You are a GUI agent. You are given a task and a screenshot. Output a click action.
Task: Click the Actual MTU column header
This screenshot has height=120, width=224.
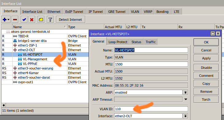(115, 27)
